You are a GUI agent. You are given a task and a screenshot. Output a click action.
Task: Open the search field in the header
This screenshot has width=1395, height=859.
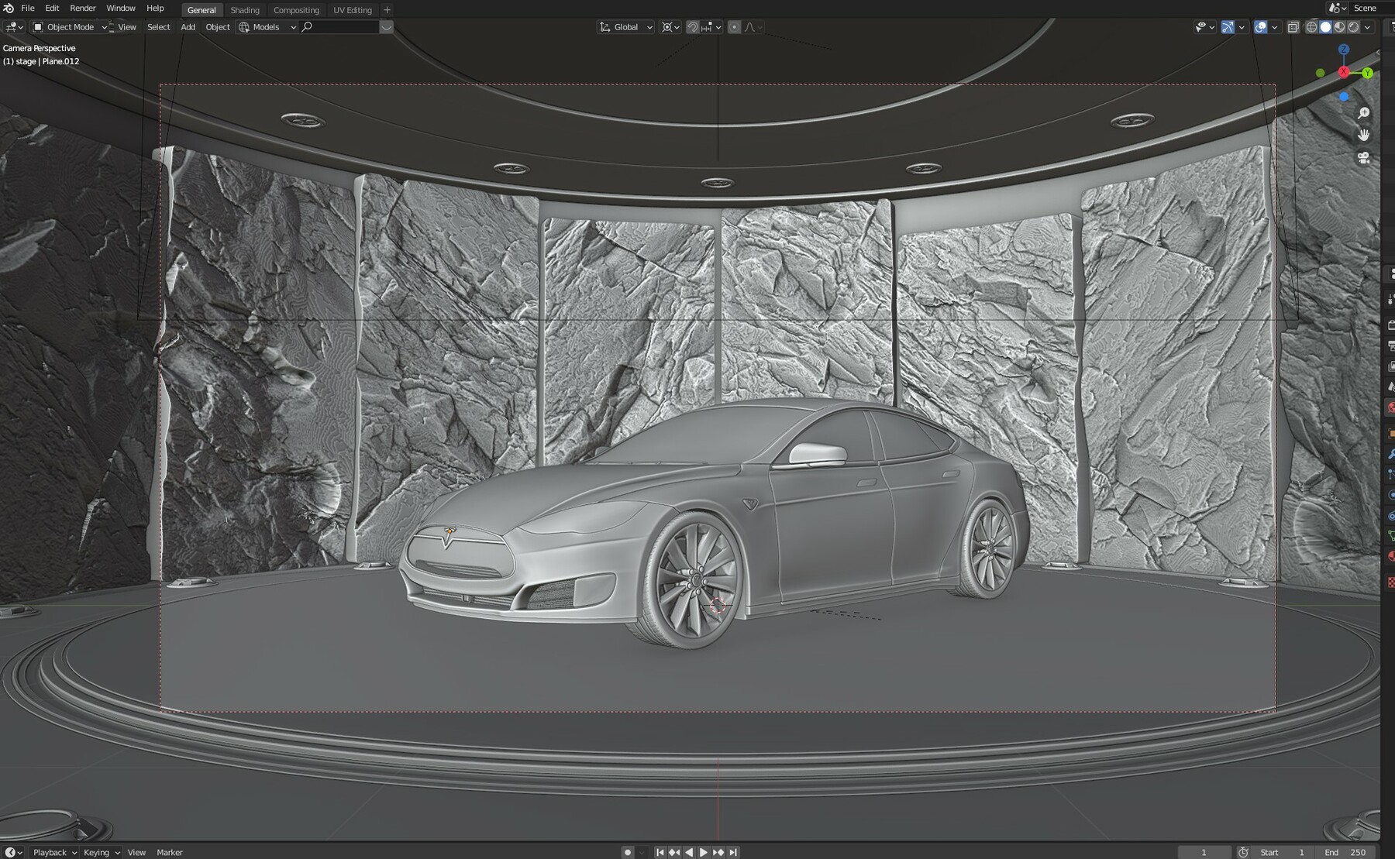pos(341,26)
